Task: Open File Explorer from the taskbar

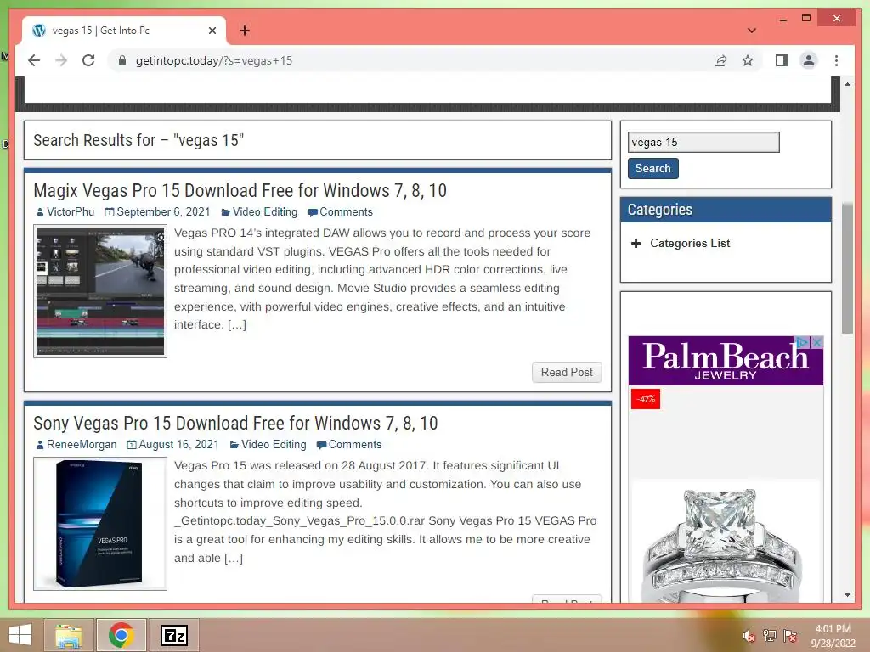Action: click(69, 635)
